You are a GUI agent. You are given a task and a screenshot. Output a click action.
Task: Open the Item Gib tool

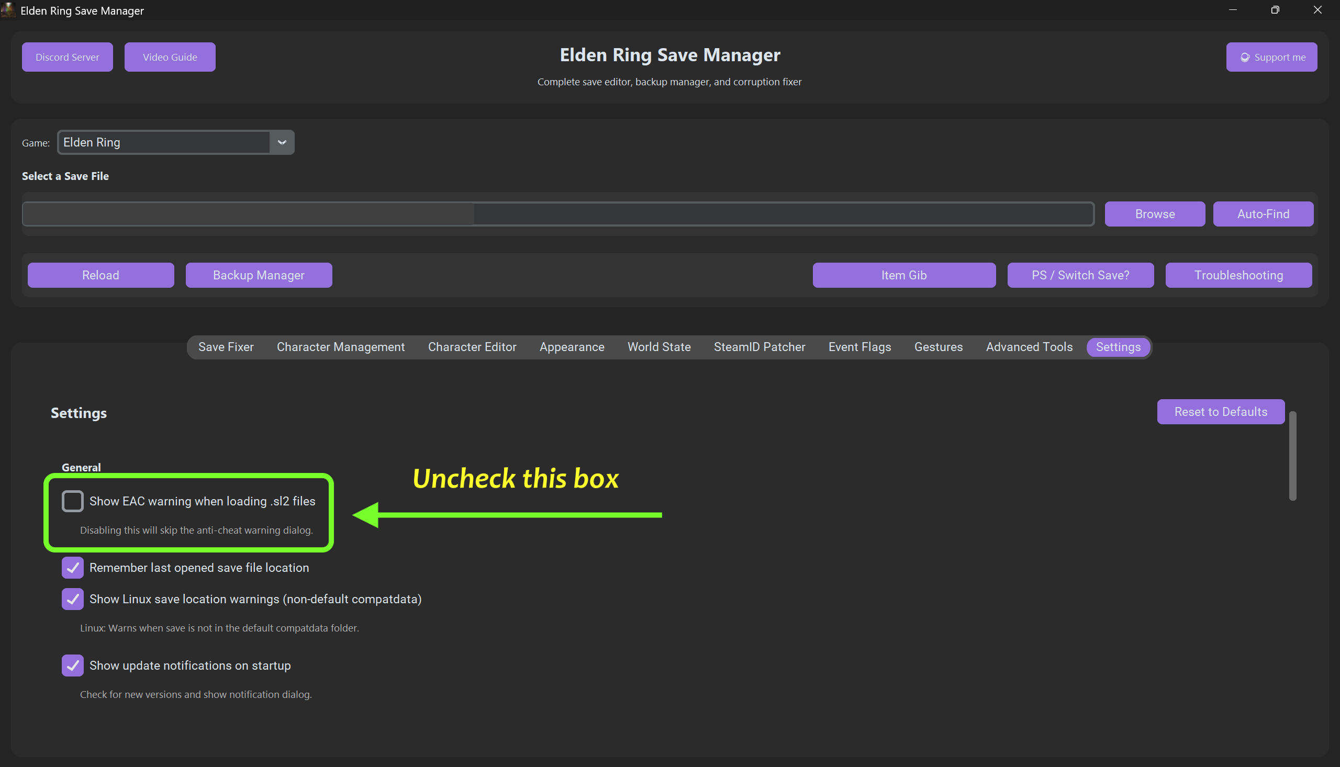904,275
